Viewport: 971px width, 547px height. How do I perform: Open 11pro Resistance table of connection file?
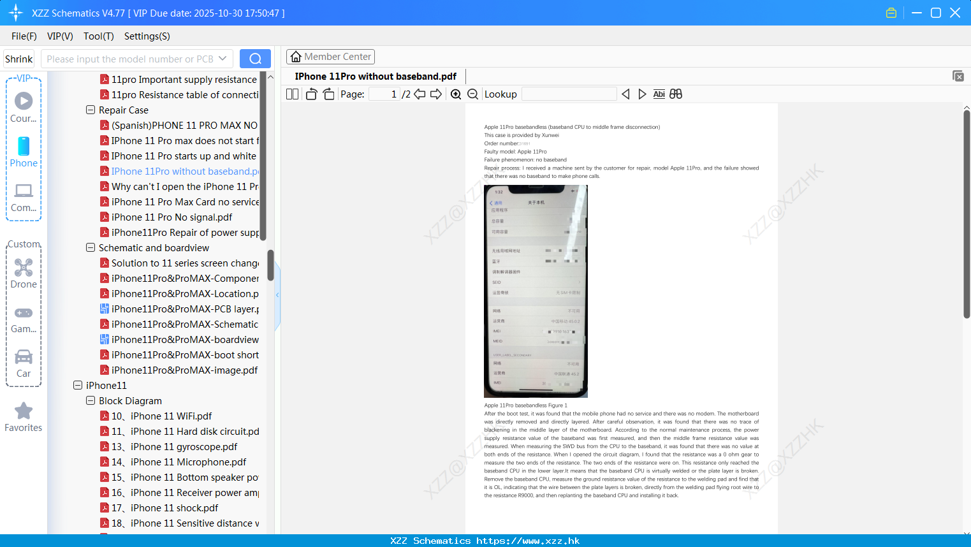[179, 94]
